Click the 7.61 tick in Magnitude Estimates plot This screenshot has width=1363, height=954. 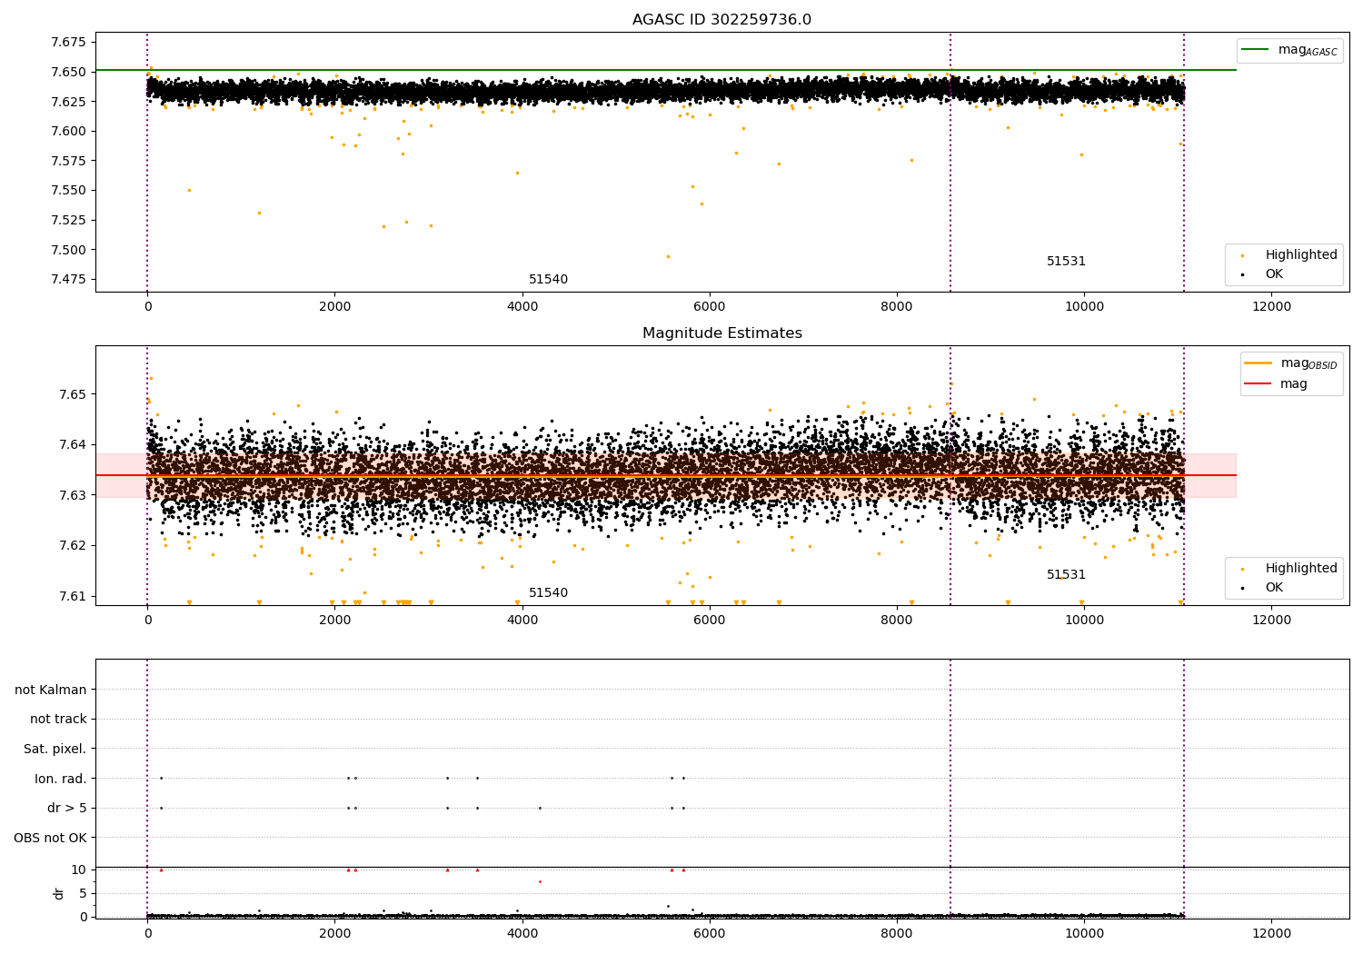point(72,596)
